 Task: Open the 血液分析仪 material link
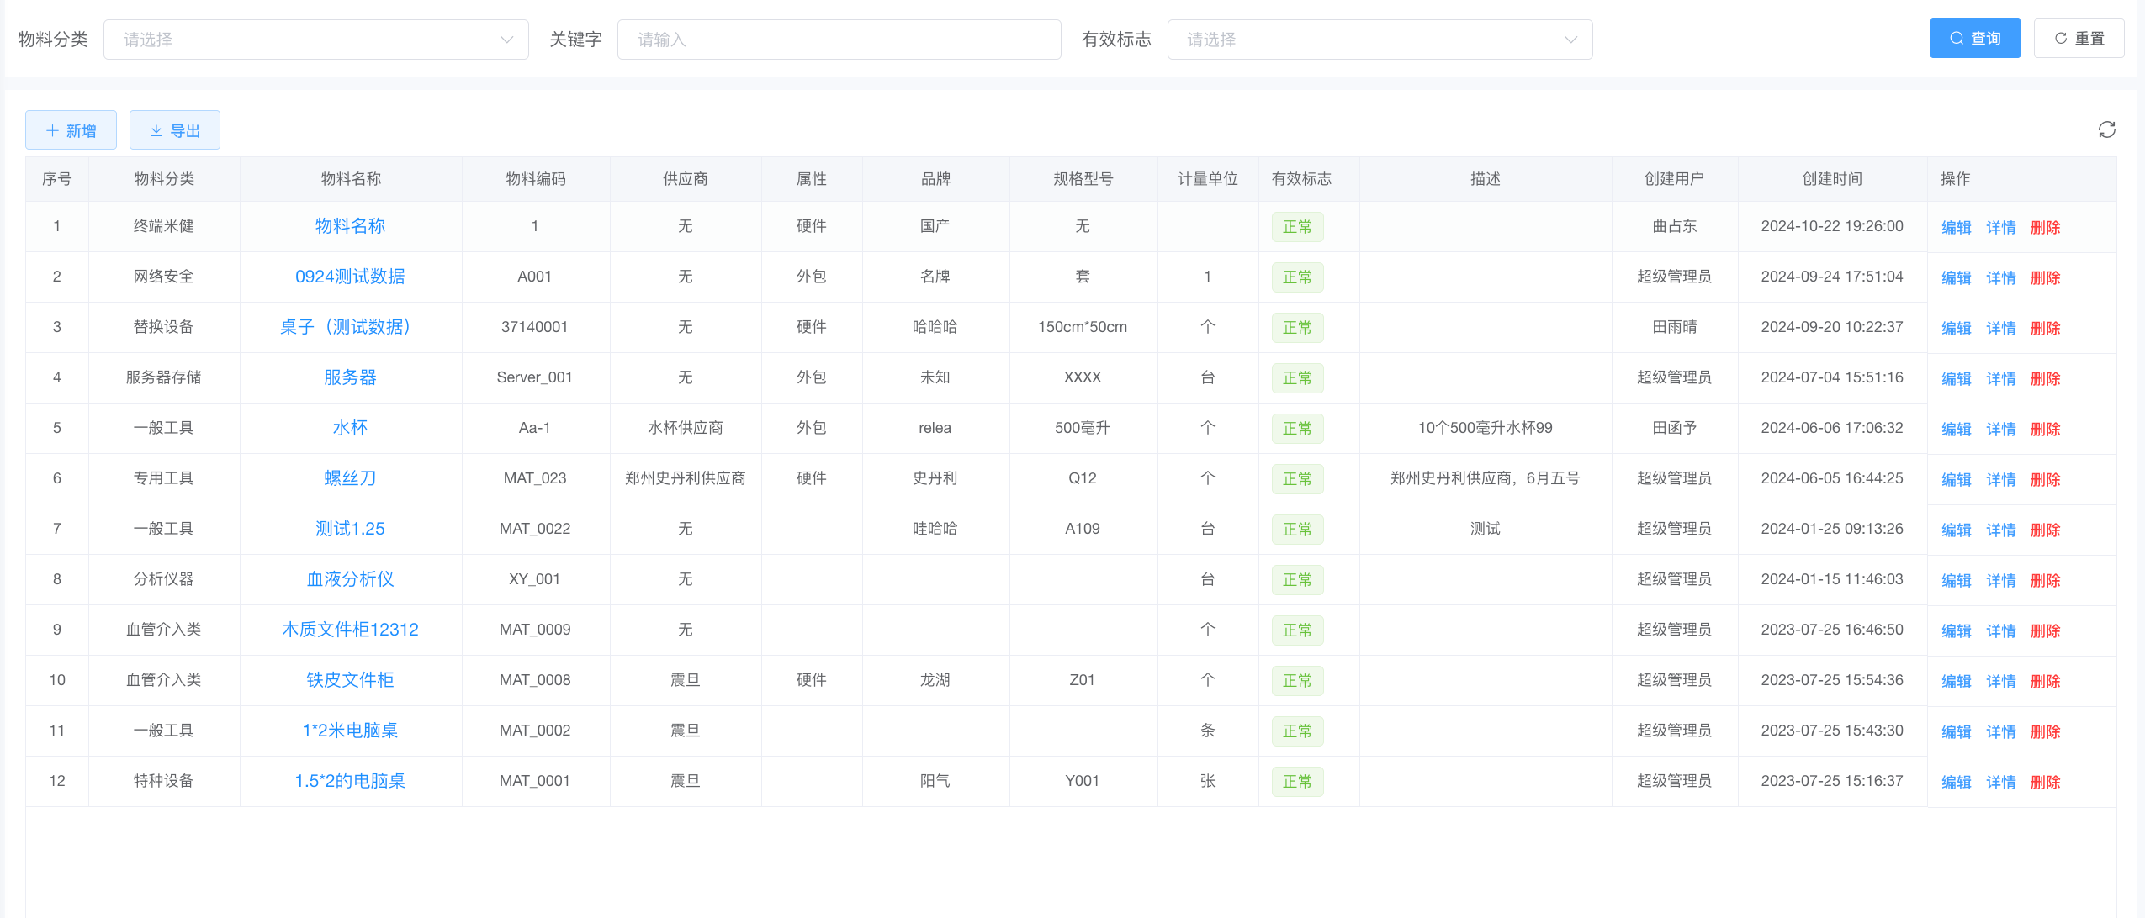350,579
